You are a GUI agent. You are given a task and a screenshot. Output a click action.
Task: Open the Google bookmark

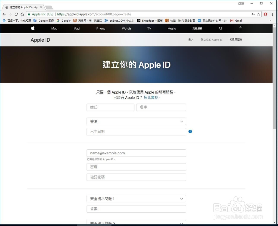(64, 21)
